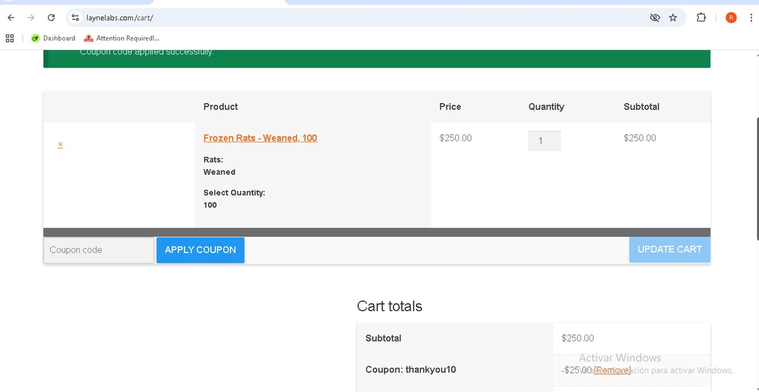The image size is (759, 392).
Task: Select the Product column header
Action: click(221, 107)
